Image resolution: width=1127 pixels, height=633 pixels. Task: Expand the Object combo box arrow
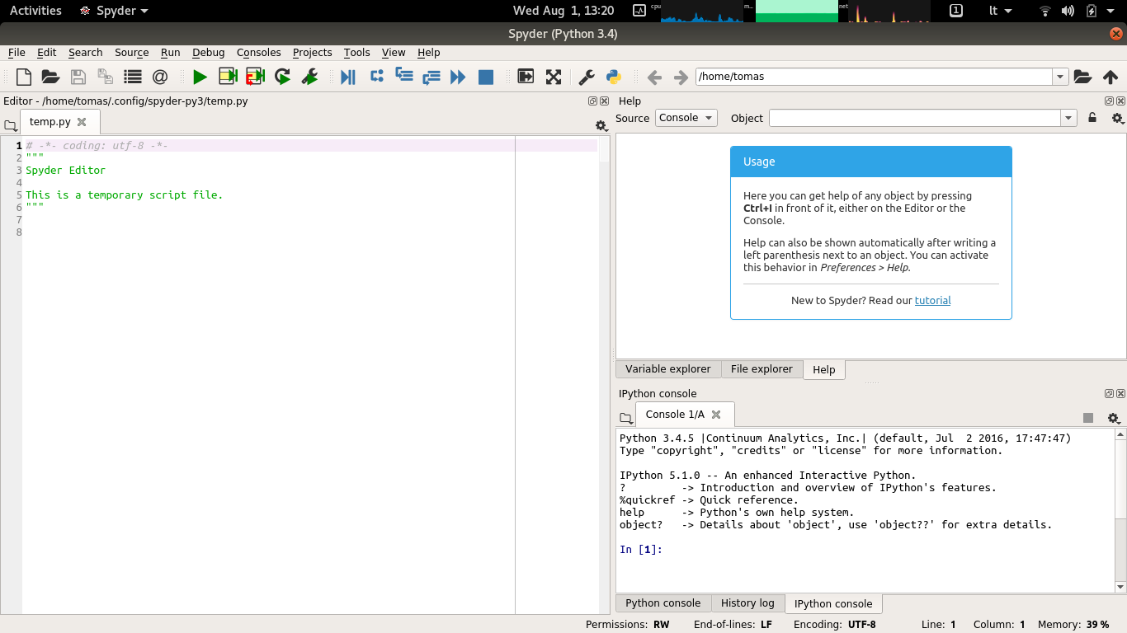point(1069,118)
